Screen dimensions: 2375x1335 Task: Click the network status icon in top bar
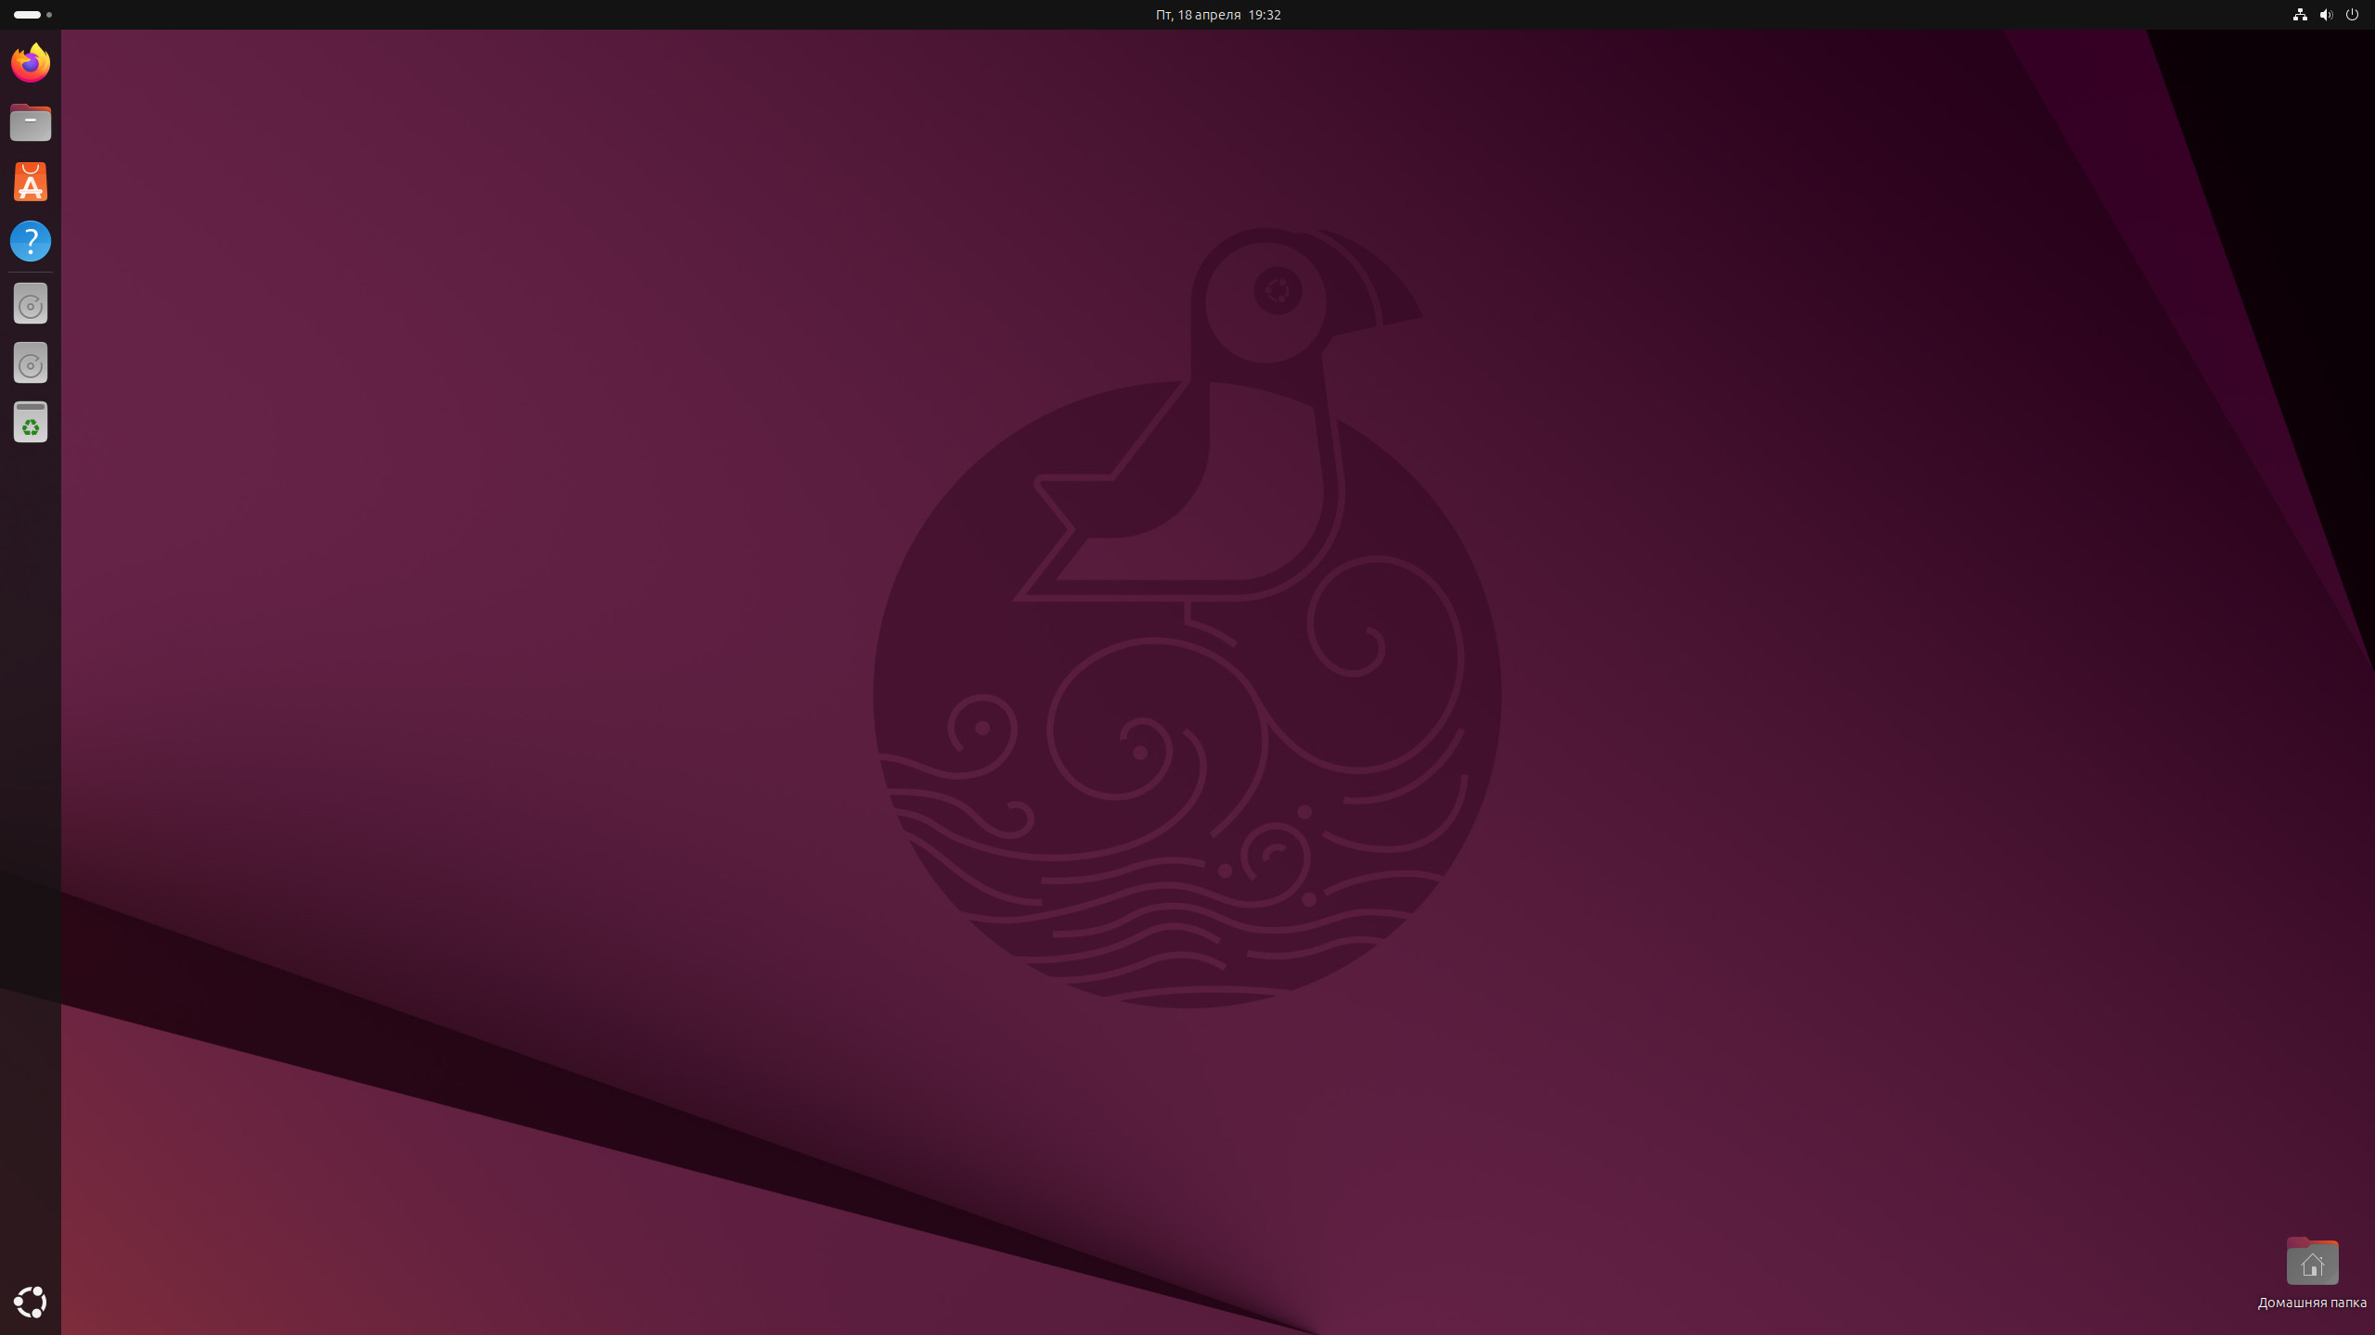[2300, 15]
